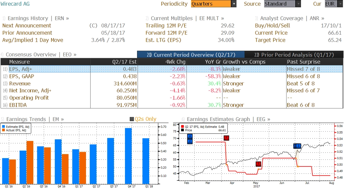Click the black Price legend swatch
Image resolution: width=344 pixels, height=189 pixels.
pyautogui.click(x=182, y=130)
